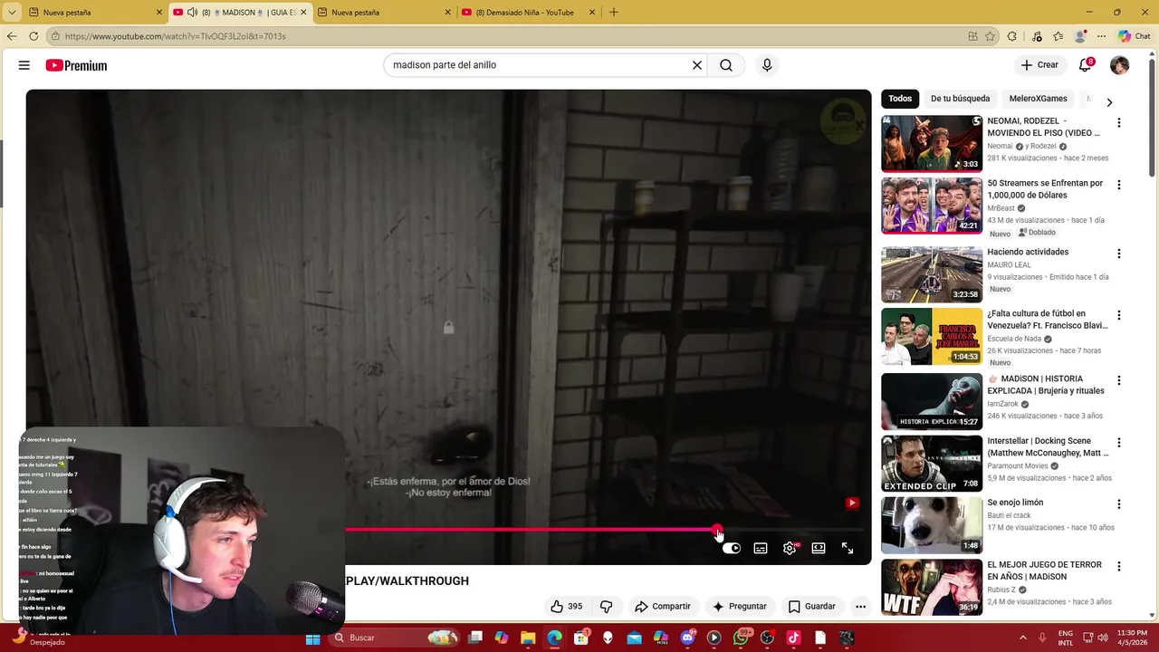Open options for 50 Streamers video
Image resolution: width=1159 pixels, height=652 pixels.
click(x=1118, y=185)
